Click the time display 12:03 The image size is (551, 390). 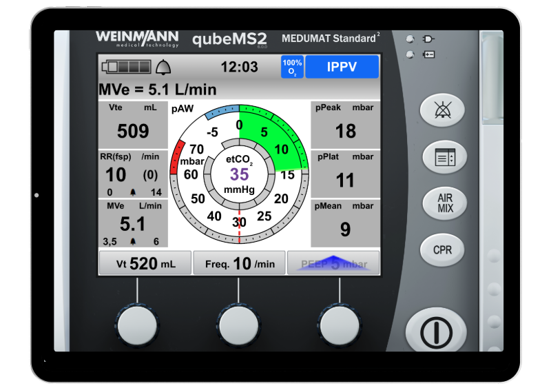click(239, 67)
